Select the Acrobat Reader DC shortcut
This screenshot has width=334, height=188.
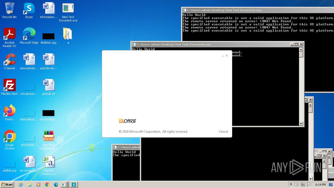(x=9, y=38)
